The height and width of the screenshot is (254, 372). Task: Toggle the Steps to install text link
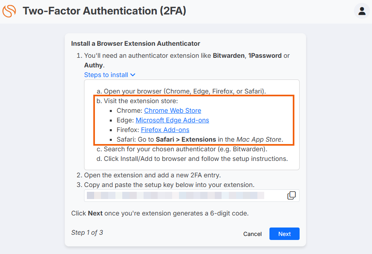coord(106,75)
